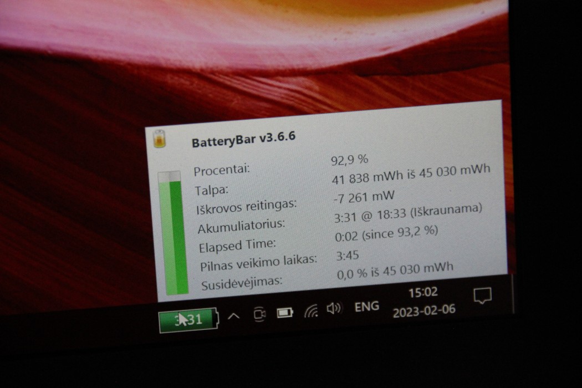Open the system battery tray icon
The width and height of the screenshot is (582, 388).
click(285, 313)
